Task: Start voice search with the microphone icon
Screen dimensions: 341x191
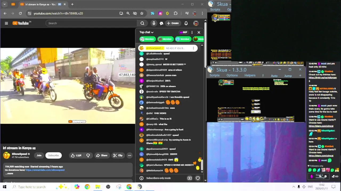Action: (x=154, y=23)
